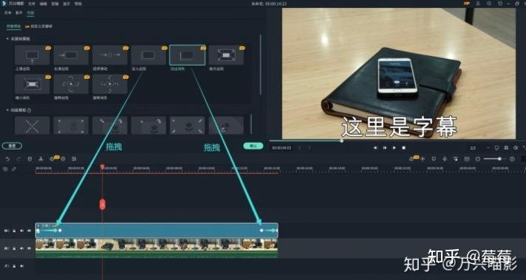This screenshot has height=280, width=526.
Task: Click the account profile icon in the title bar
Action: [x=478, y=4]
